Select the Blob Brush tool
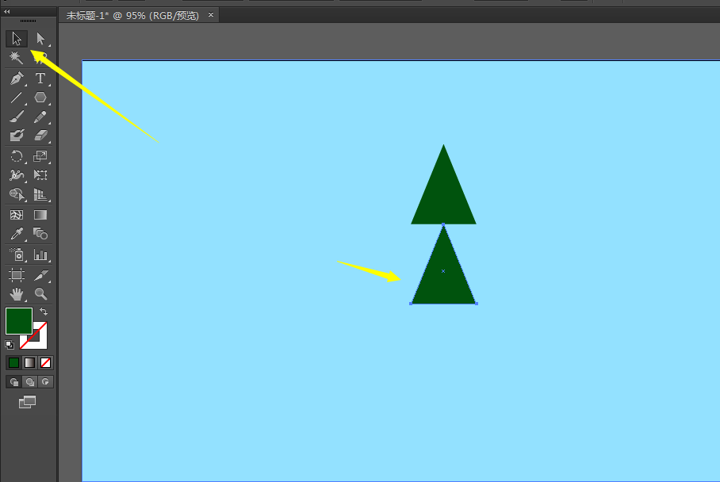This screenshot has width=720, height=482. (17, 136)
